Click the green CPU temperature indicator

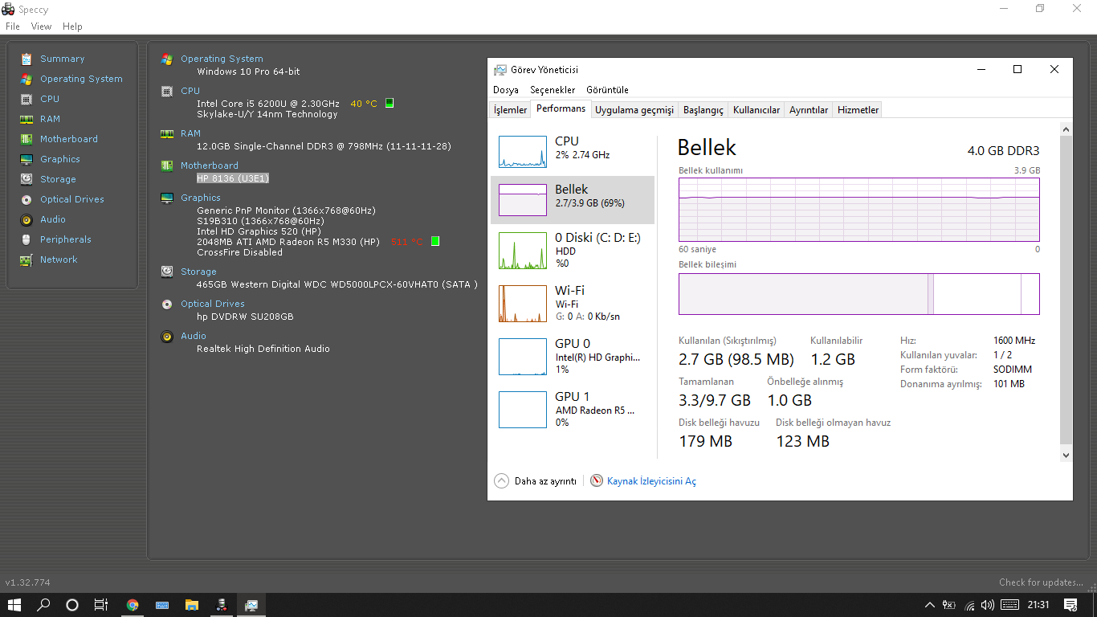(389, 103)
